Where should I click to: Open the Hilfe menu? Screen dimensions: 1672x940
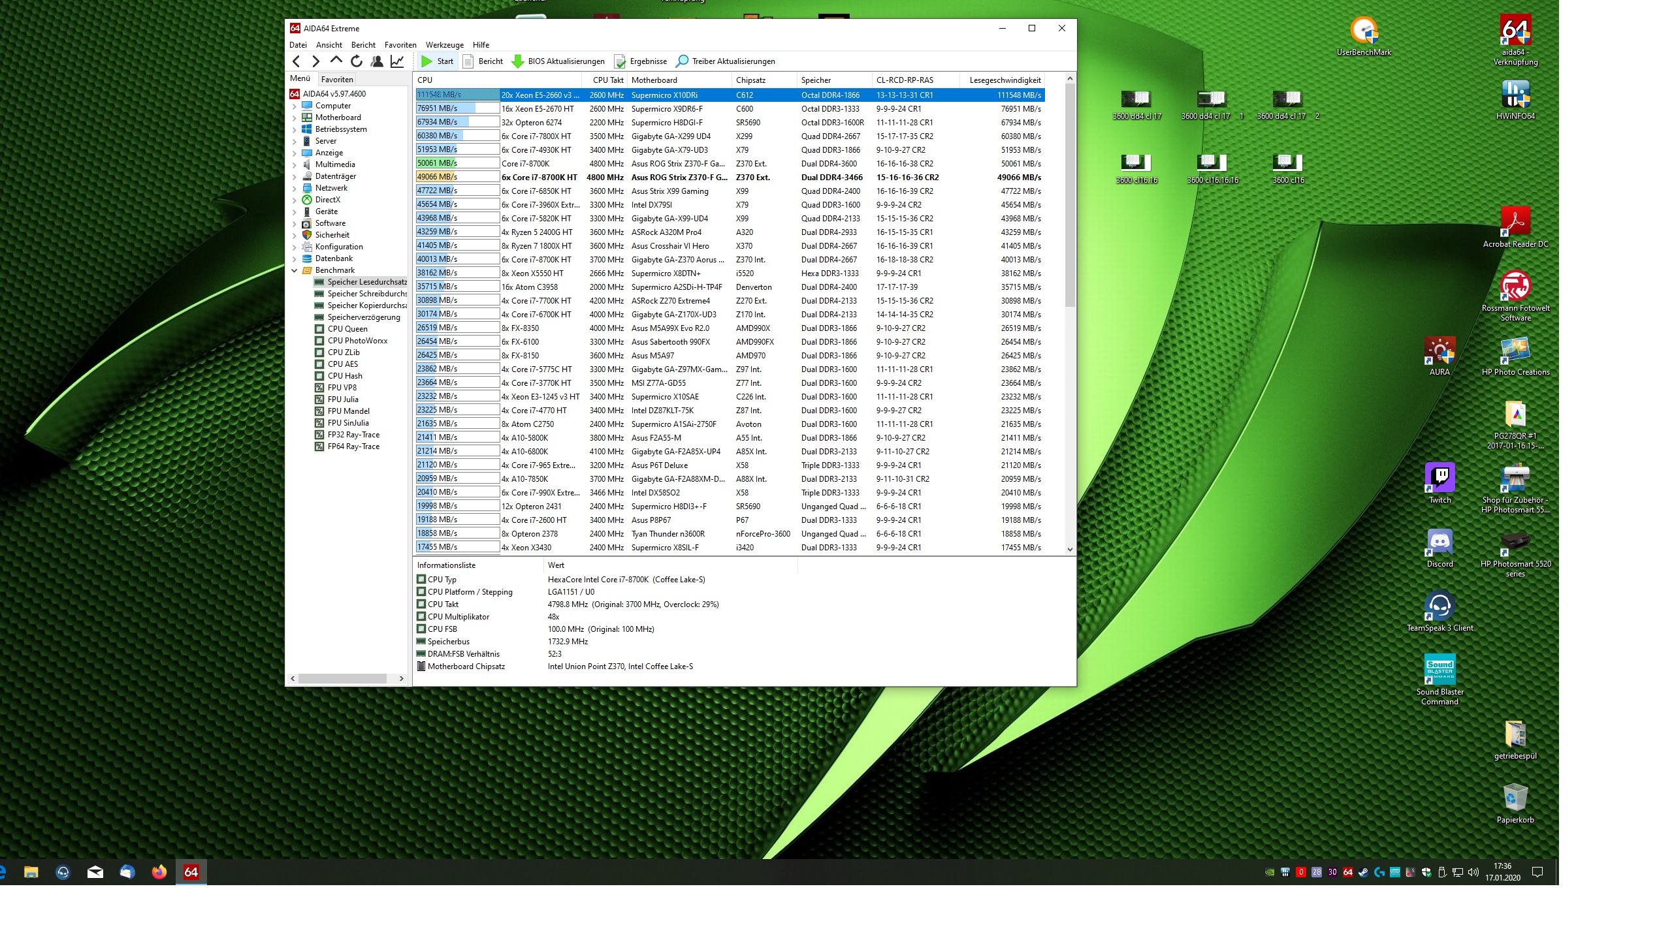481,45
